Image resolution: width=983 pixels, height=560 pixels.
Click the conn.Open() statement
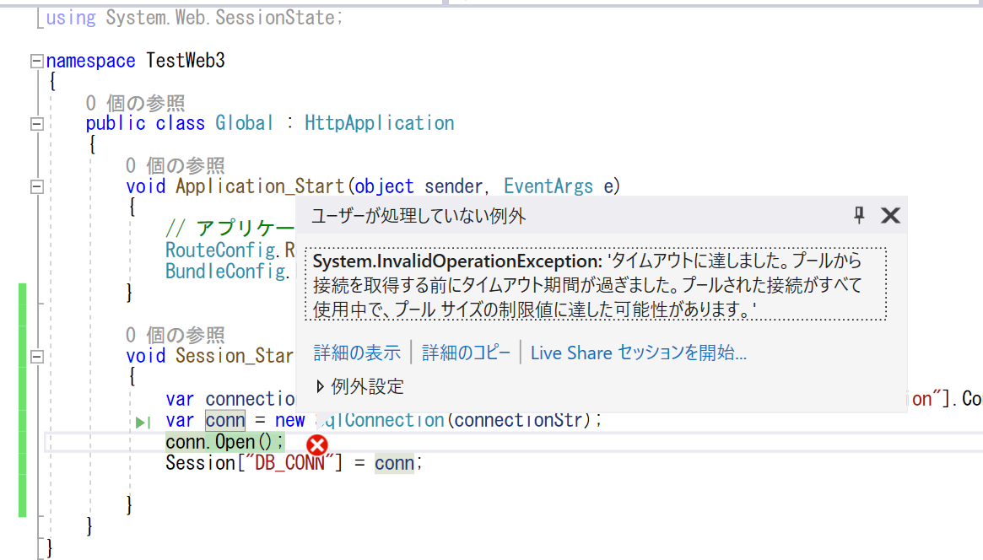point(225,442)
